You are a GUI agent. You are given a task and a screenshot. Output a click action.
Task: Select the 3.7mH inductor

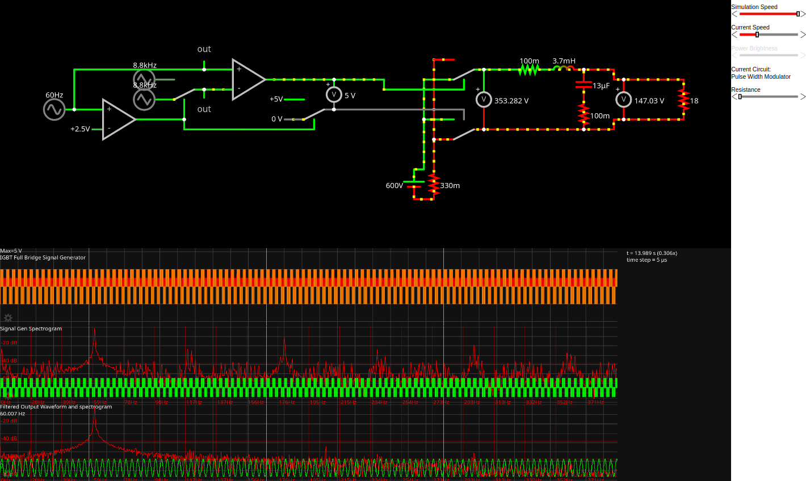(x=563, y=69)
